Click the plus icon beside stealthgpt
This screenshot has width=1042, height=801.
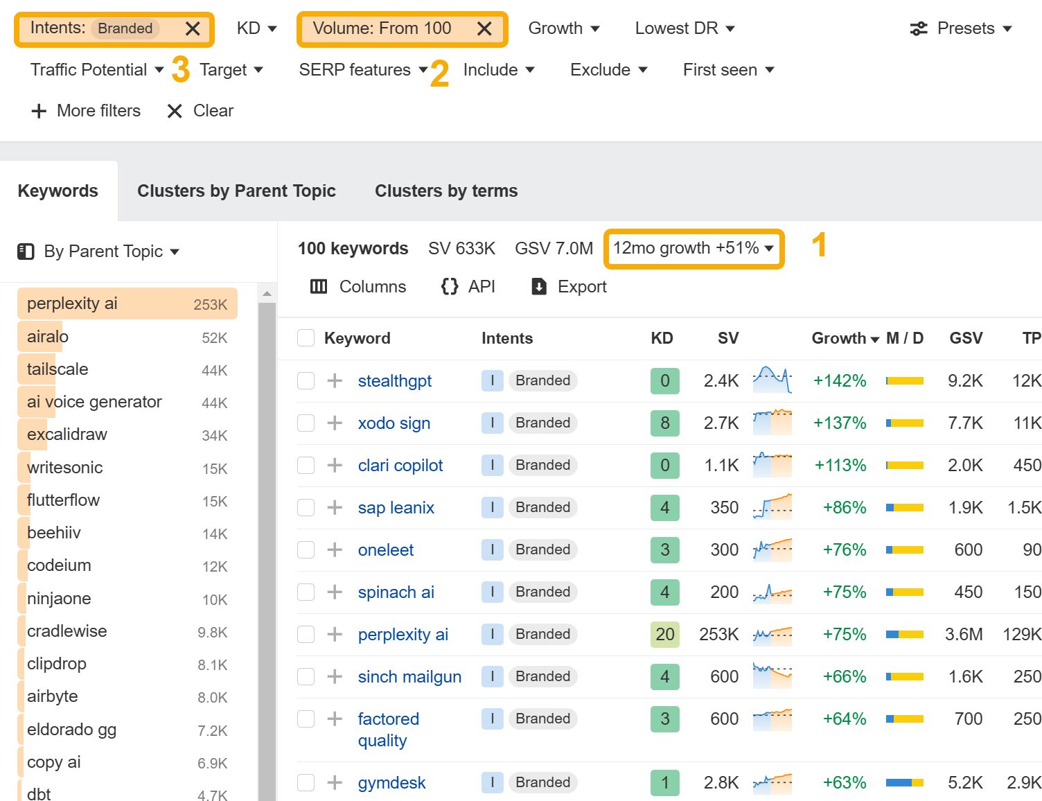coord(335,380)
